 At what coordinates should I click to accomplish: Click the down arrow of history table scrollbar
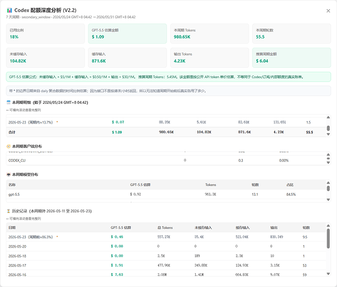coord(328,274)
